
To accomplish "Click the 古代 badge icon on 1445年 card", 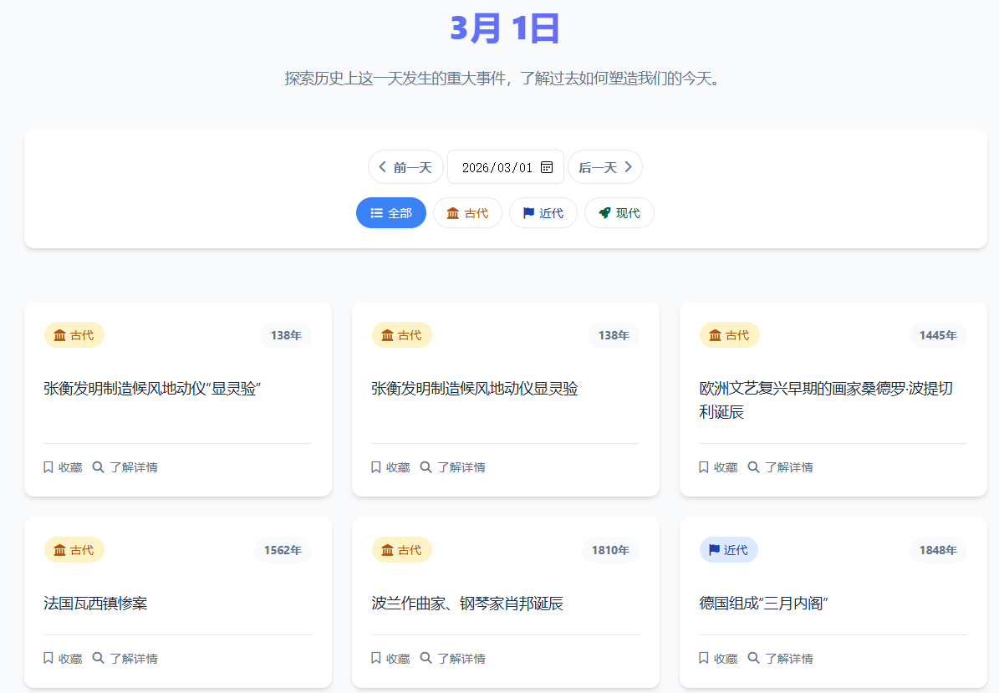I will 715,335.
